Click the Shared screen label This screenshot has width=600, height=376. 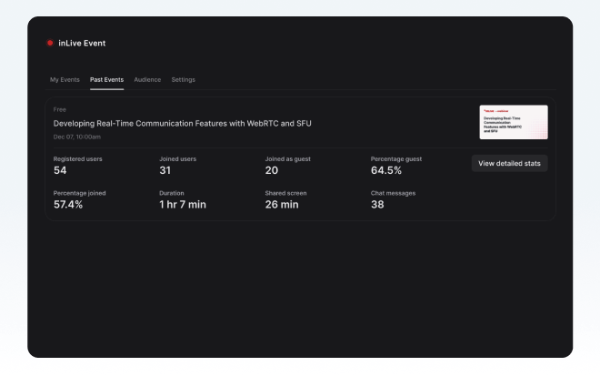click(285, 193)
